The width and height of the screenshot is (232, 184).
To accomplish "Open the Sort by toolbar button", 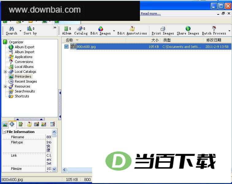I will point(30,31).
